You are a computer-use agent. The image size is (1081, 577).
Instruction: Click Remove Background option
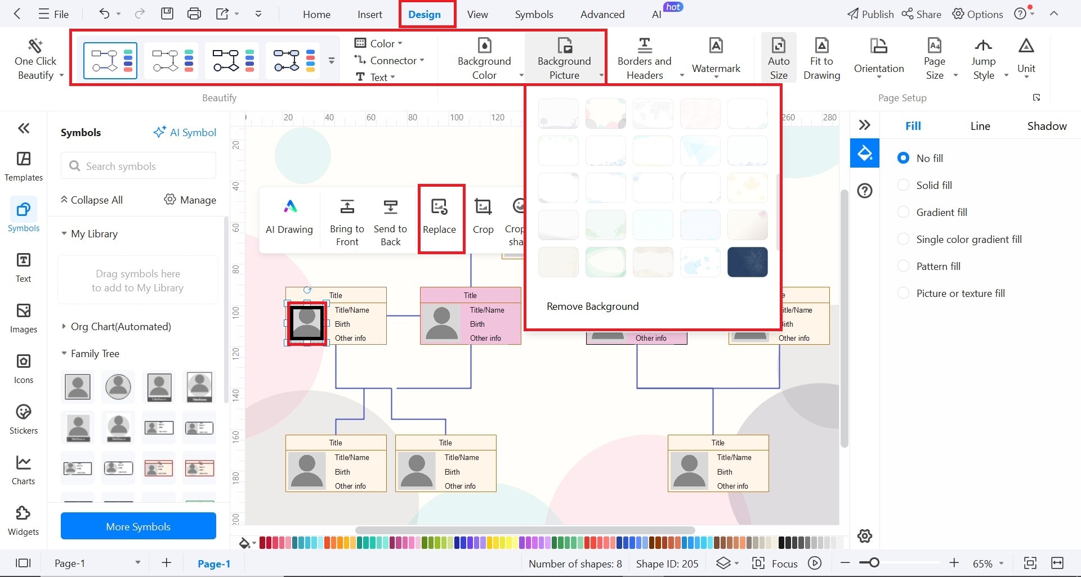pos(592,306)
